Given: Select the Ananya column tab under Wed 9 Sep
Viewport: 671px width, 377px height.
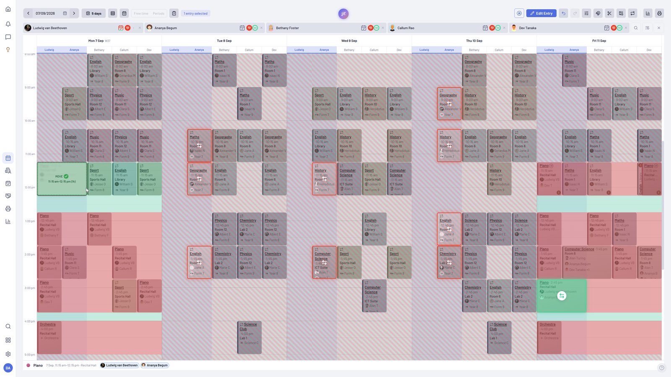Looking at the screenshot, I should pyautogui.click(x=324, y=50).
